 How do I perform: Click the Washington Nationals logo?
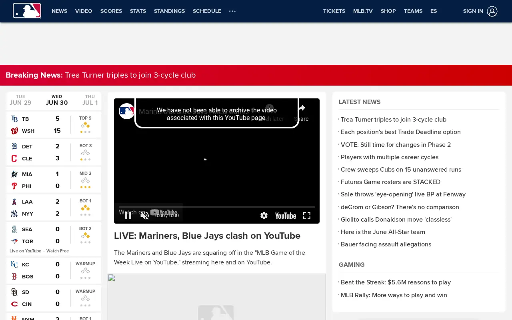tap(14, 131)
